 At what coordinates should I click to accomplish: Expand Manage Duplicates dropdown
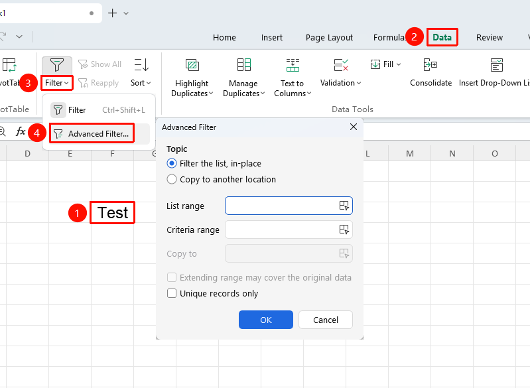263,94
